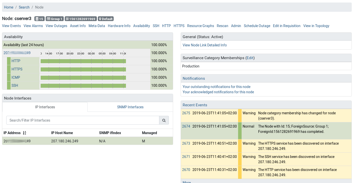Switch to the SNMP Interfaces tab
This screenshot has width=354, height=183.
(130, 107)
